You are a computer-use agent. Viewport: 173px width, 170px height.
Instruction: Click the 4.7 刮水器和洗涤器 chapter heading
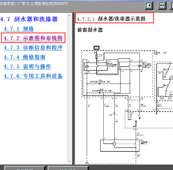pos(29,19)
